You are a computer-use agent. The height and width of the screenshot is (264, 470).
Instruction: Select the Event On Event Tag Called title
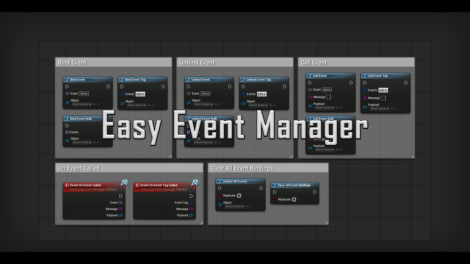tap(159, 185)
